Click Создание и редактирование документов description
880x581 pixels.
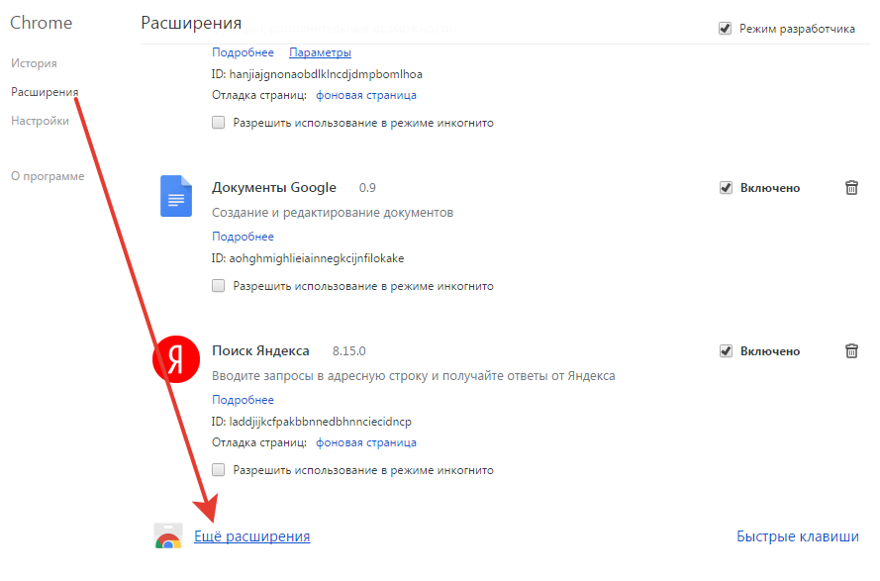333,212
